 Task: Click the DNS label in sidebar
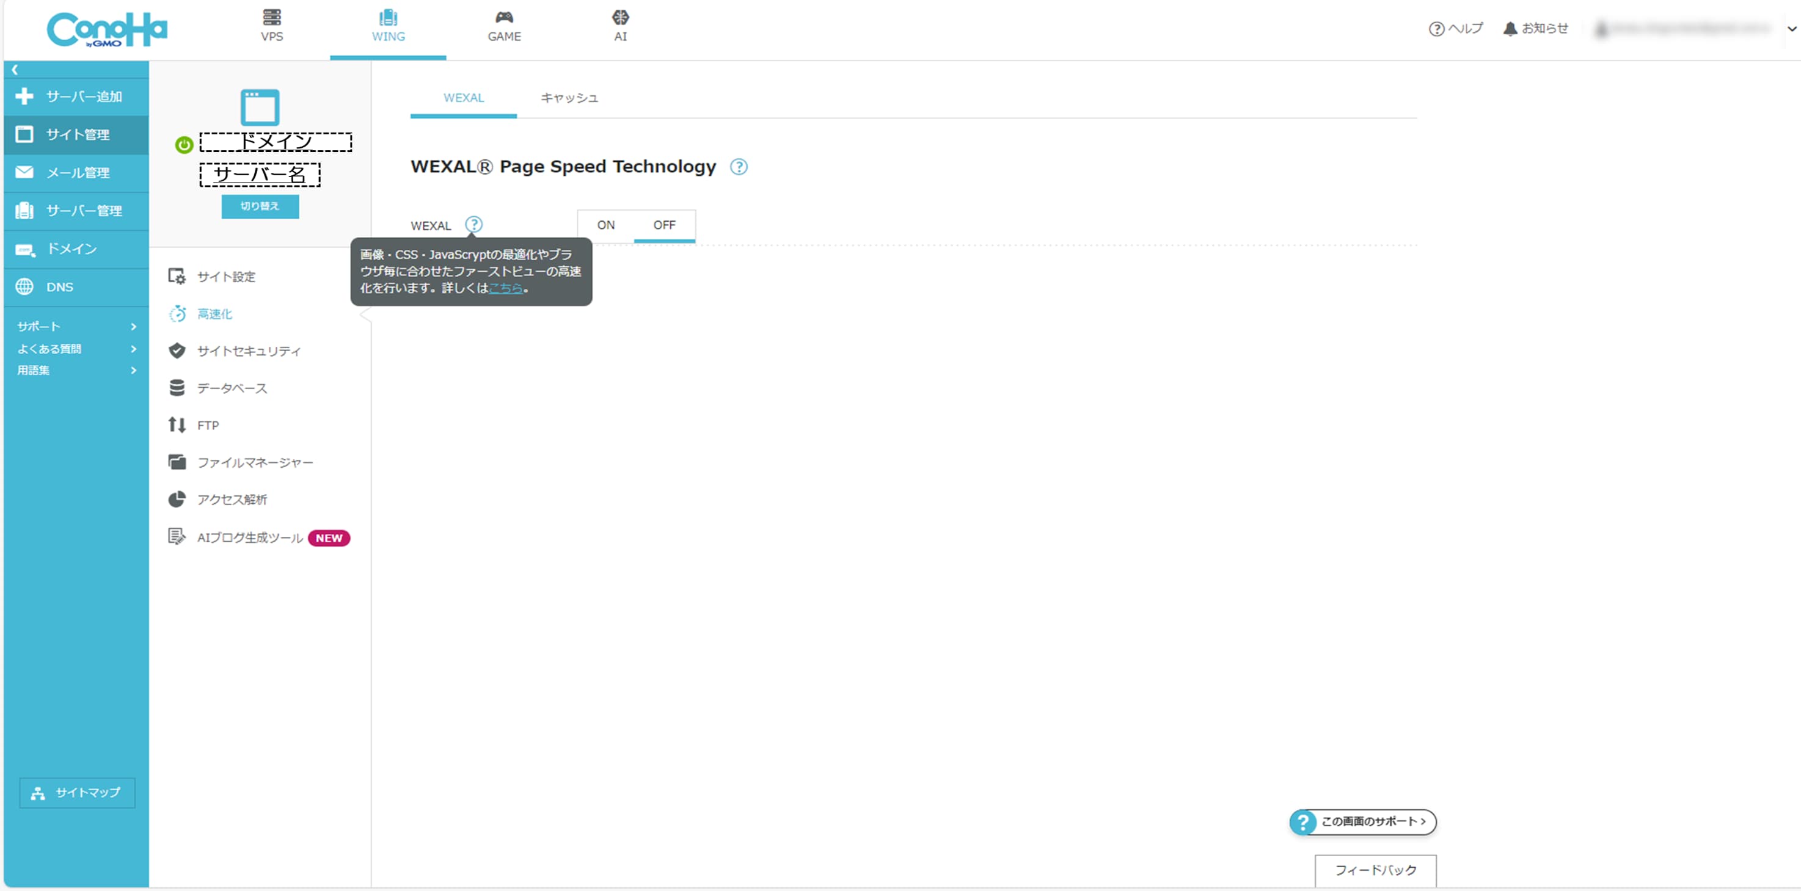tap(59, 287)
